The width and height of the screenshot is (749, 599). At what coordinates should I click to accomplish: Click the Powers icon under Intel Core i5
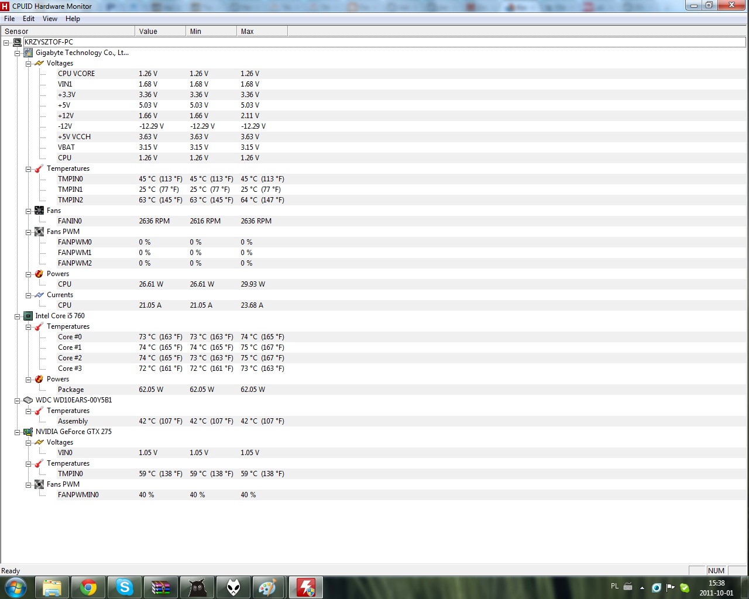pyautogui.click(x=39, y=379)
